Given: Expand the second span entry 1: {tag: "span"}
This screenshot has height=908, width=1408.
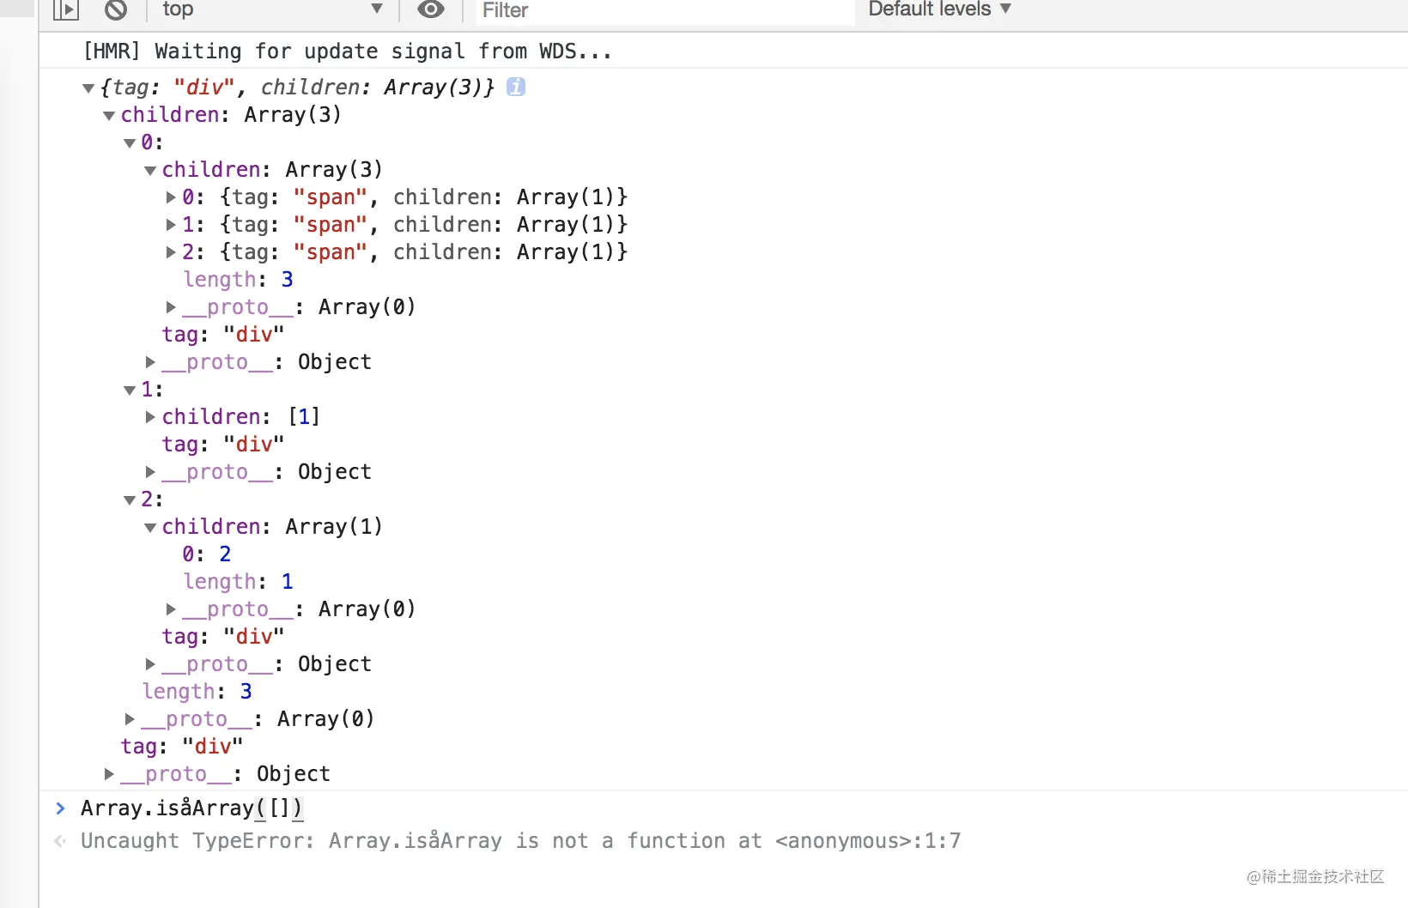Looking at the screenshot, I should 171,225.
